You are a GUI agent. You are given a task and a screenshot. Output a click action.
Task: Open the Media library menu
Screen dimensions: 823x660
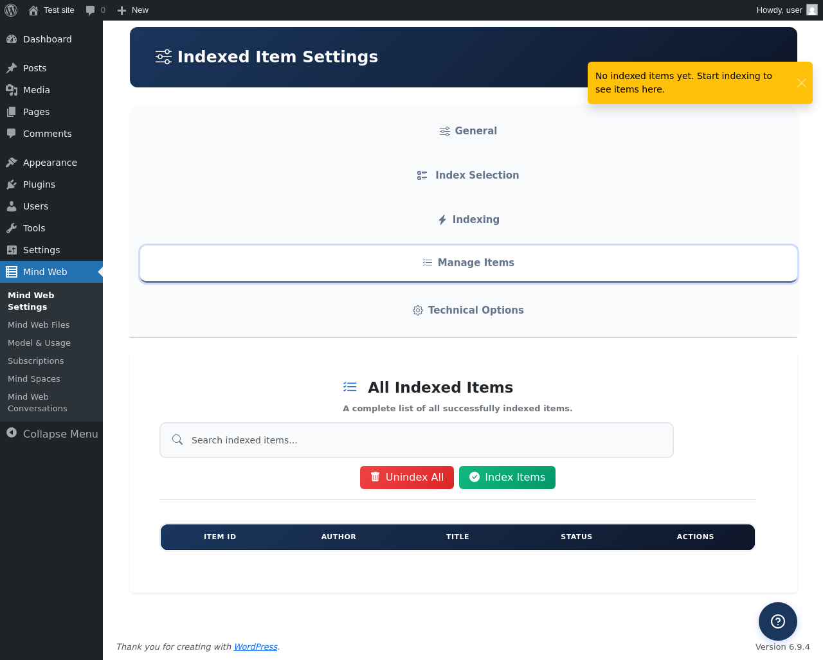[x=51, y=90]
